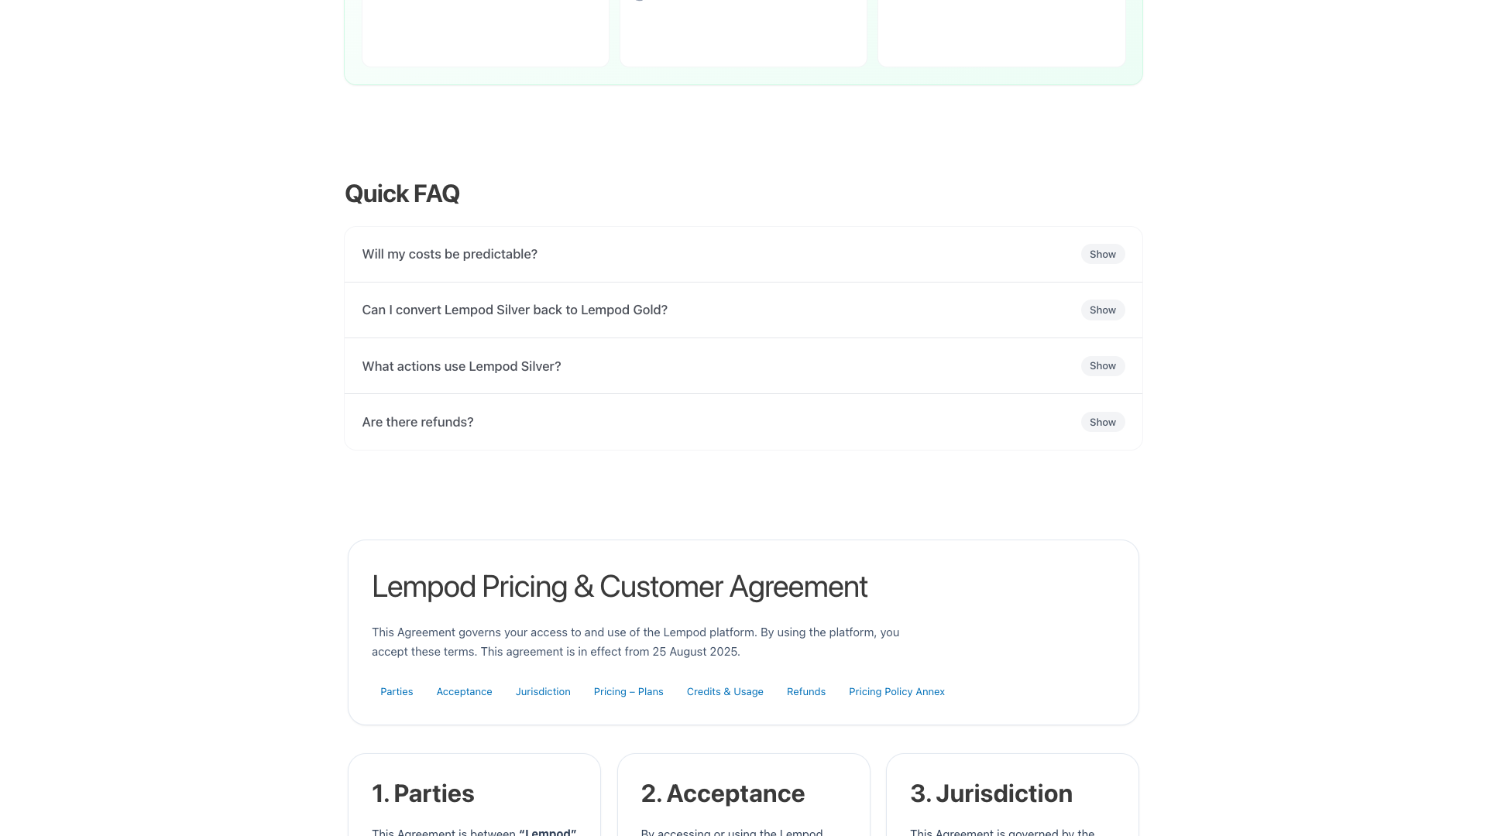Open the Jurisdiction agreement section link
The image size is (1487, 836).
(543, 691)
